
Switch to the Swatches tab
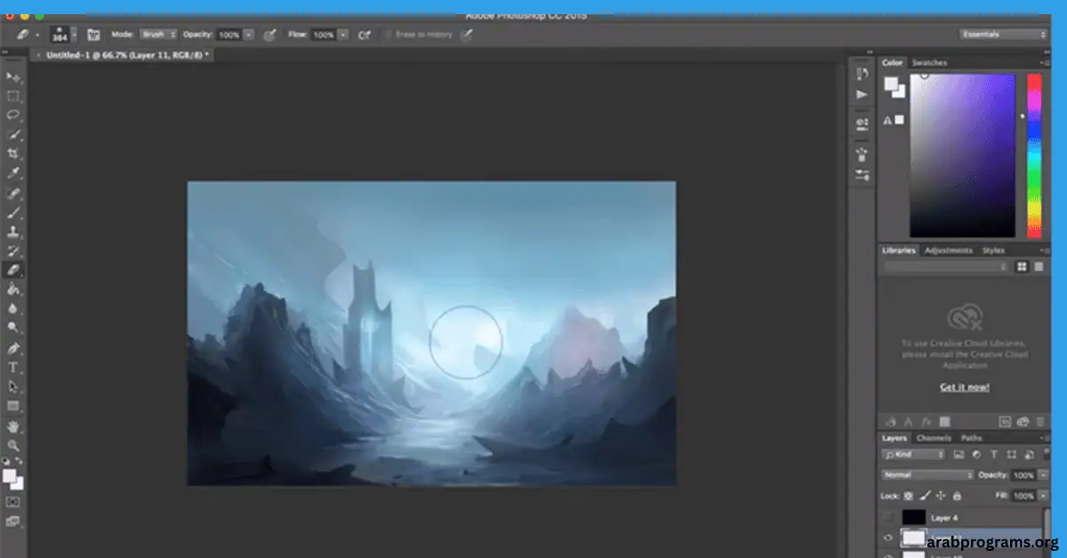[x=929, y=63]
